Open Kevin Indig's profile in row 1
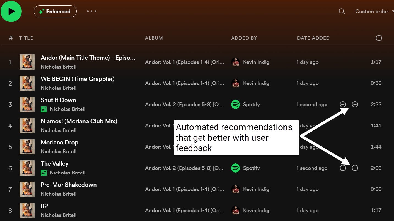394x221 pixels. (x=256, y=62)
